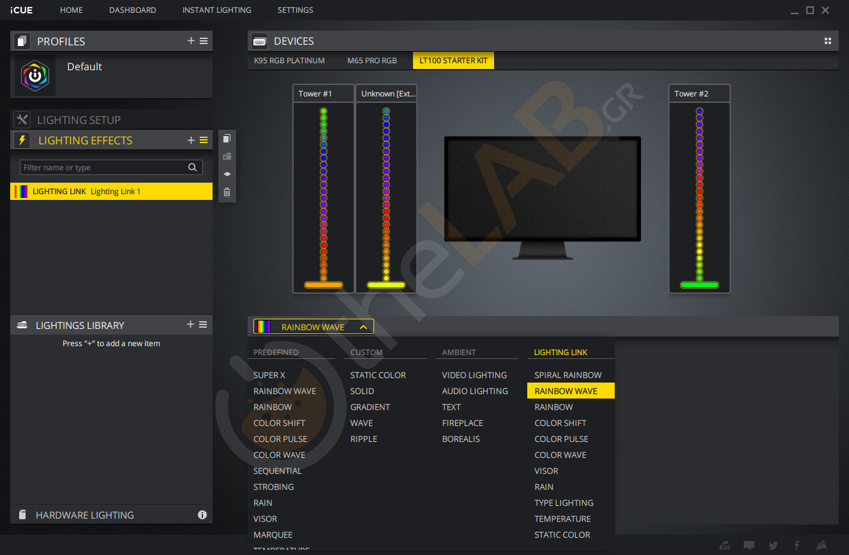Screen dimensions: 849x555
Task: Select the M65 PRO RGB device tab
Action: (x=372, y=61)
